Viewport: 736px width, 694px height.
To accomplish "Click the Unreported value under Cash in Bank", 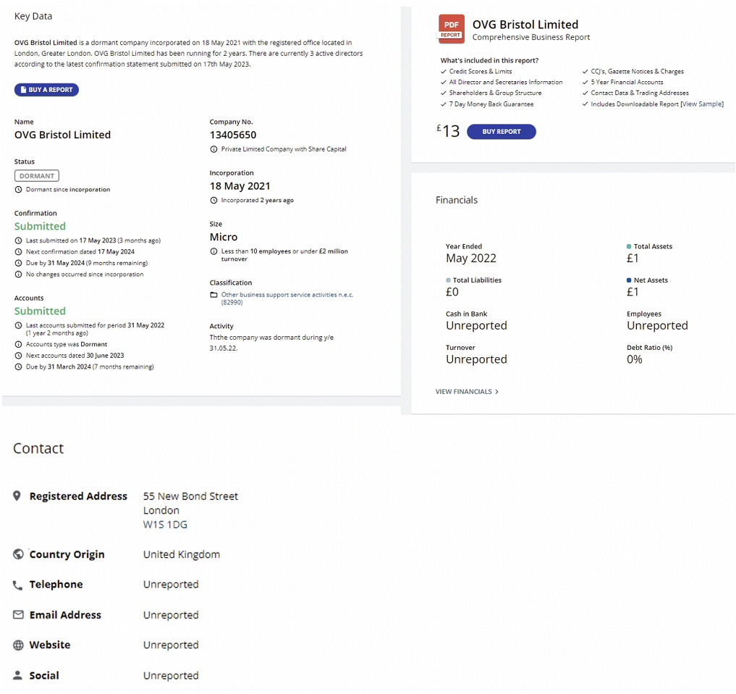I will pyautogui.click(x=476, y=325).
